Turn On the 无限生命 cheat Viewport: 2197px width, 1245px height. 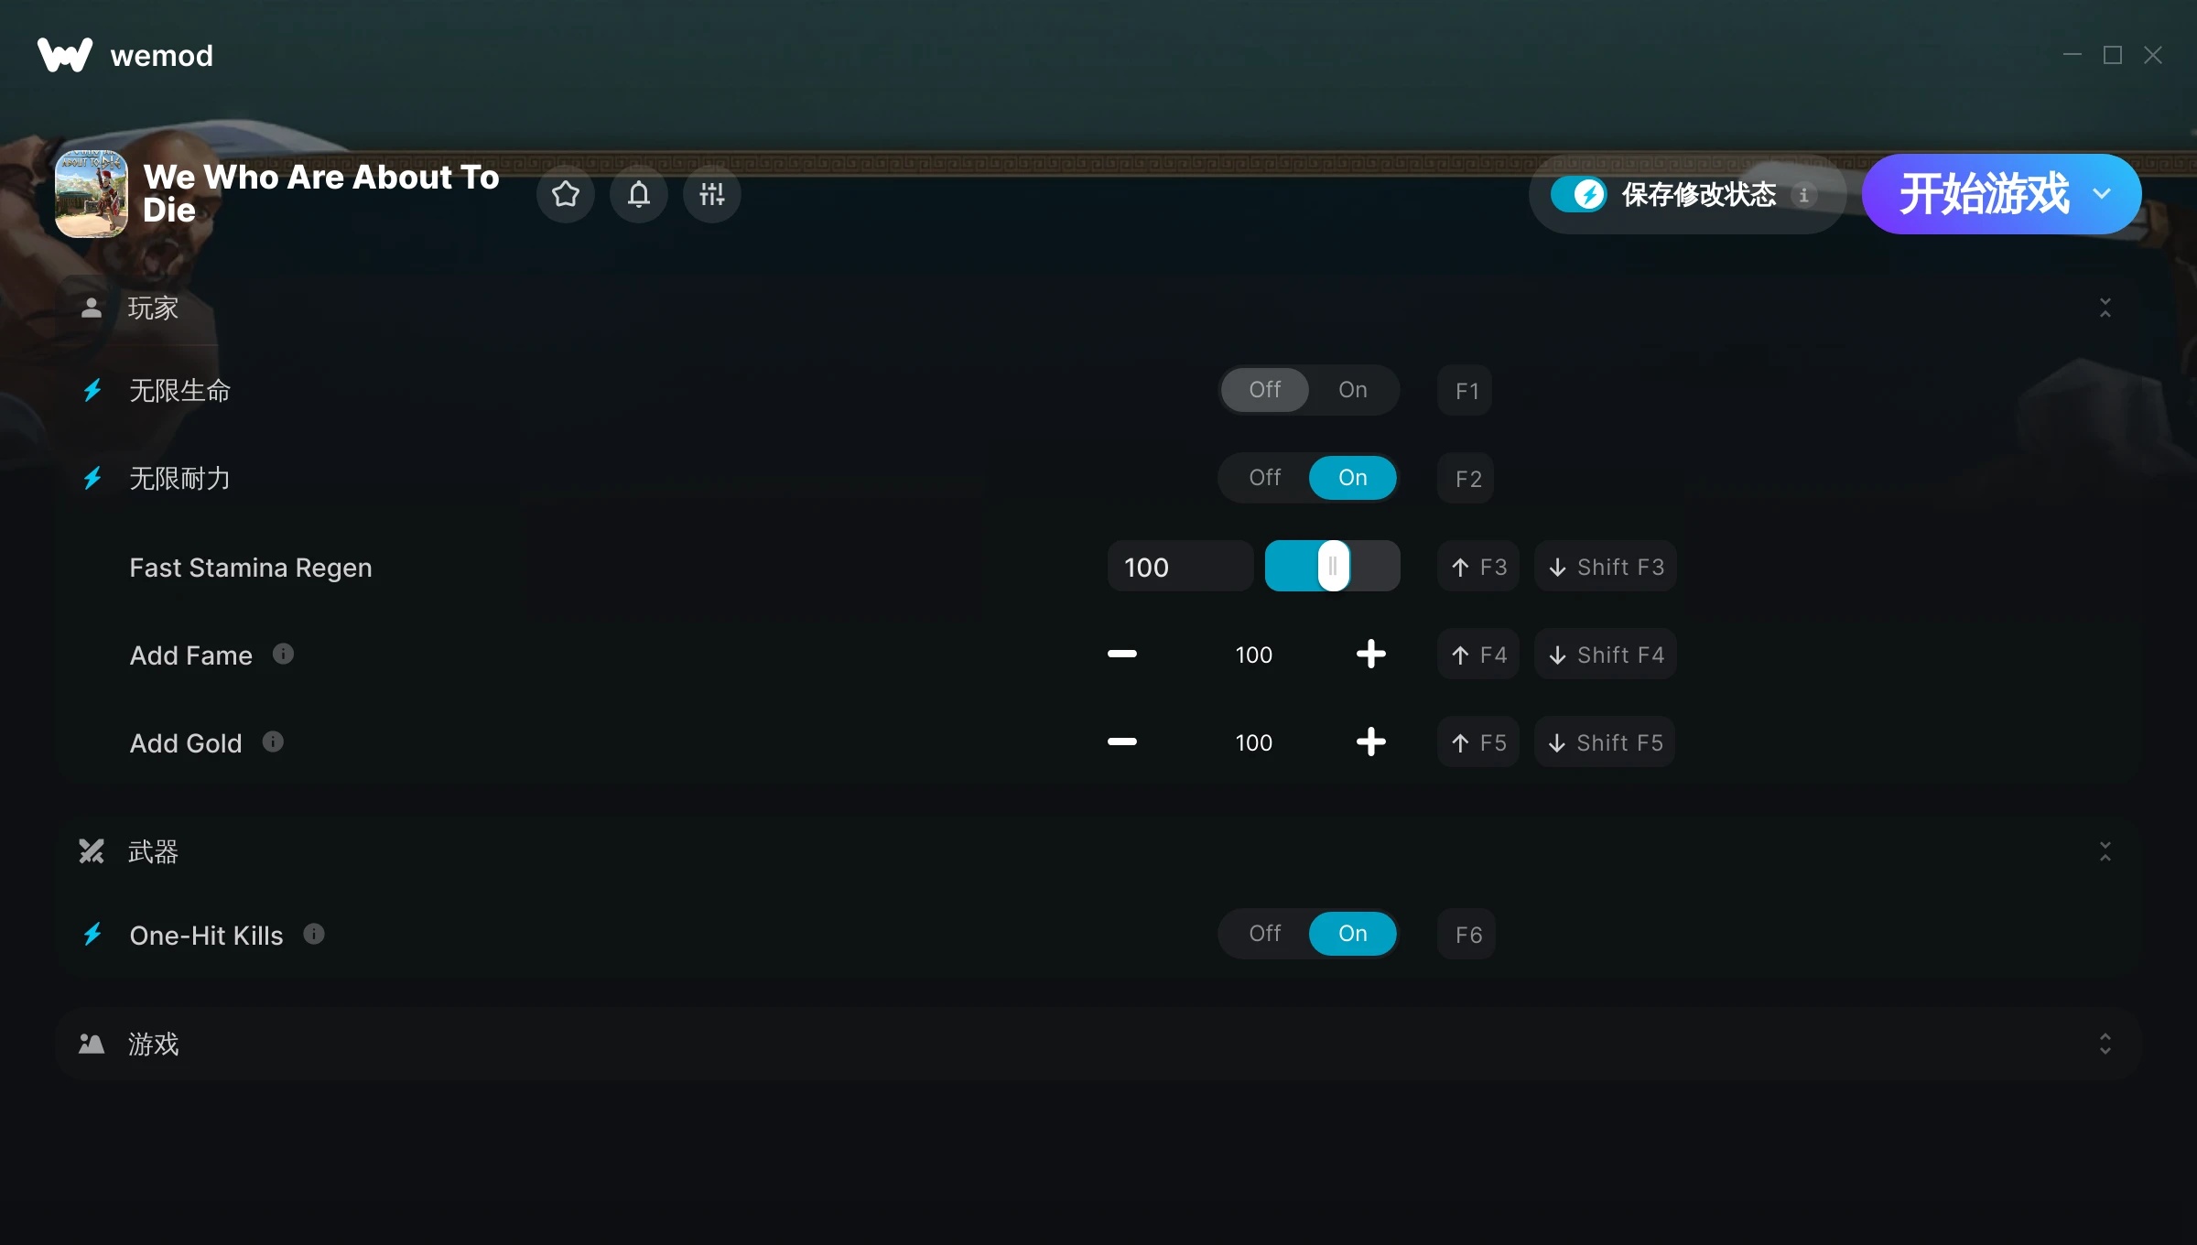click(x=1352, y=390)
